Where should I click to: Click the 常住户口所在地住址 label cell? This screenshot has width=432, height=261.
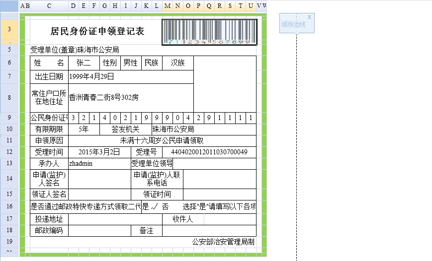[x=49, y=98]
